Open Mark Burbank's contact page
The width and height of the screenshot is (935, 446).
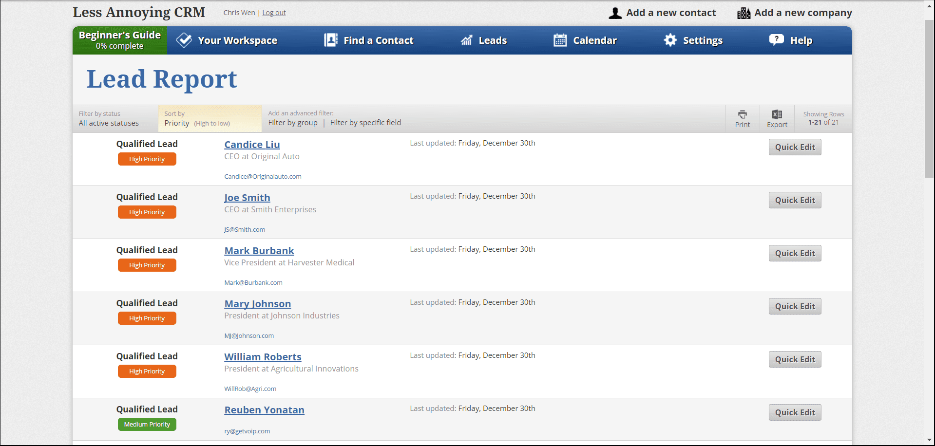(259, 251)
